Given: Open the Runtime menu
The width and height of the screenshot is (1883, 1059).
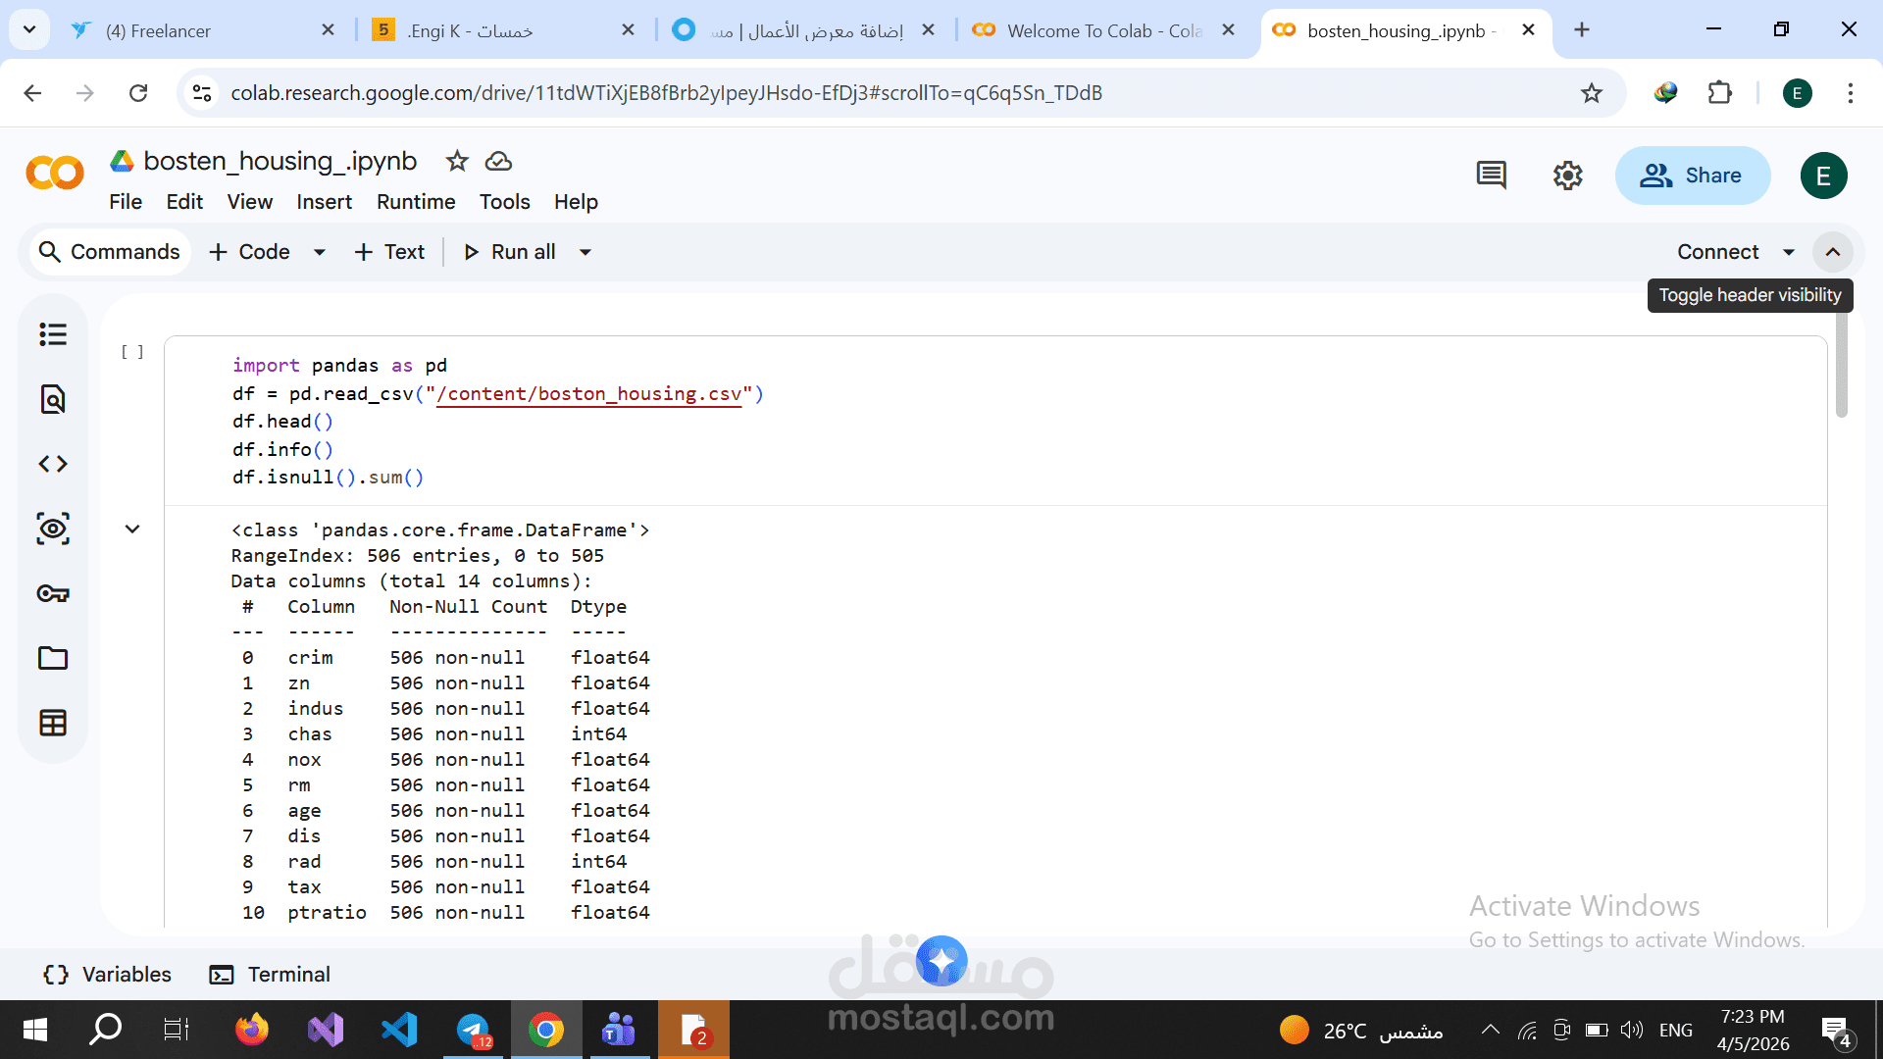Looking at the screenshot, I should [x=416, y=202].
